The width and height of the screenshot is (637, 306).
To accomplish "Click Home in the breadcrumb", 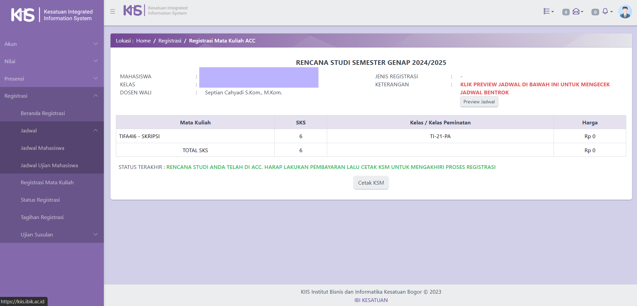I will click(x=143, y=40).
